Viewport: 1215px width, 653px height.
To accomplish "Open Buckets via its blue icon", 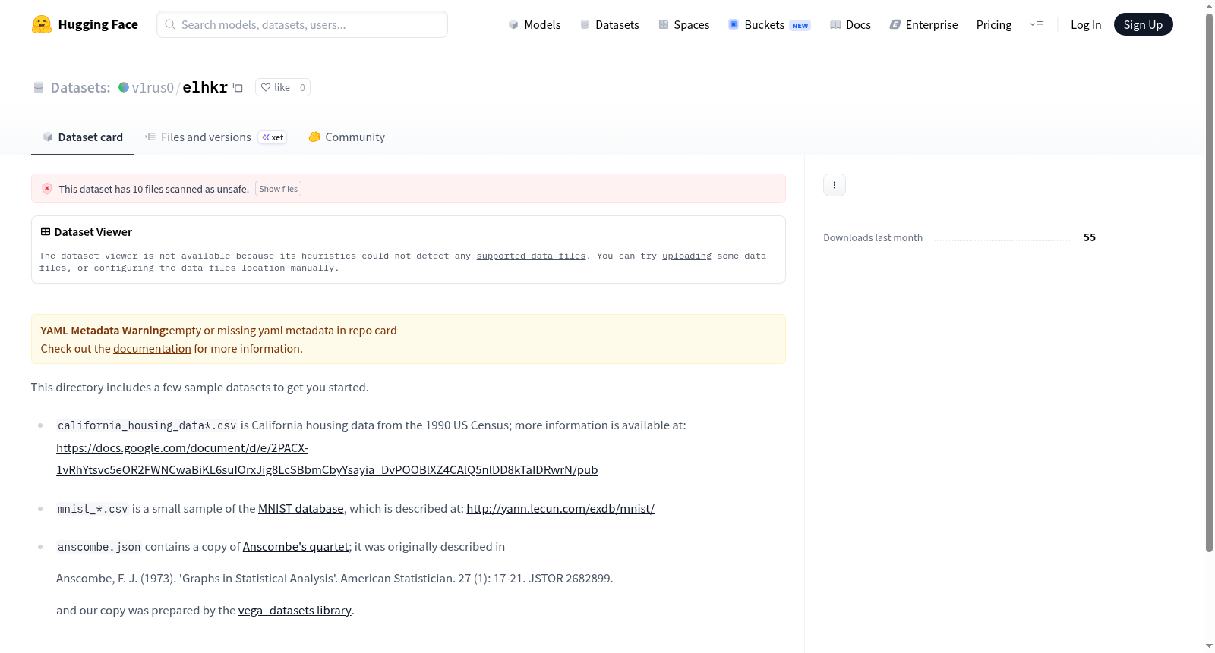I will pyautogui.click(x=734, y=24).
